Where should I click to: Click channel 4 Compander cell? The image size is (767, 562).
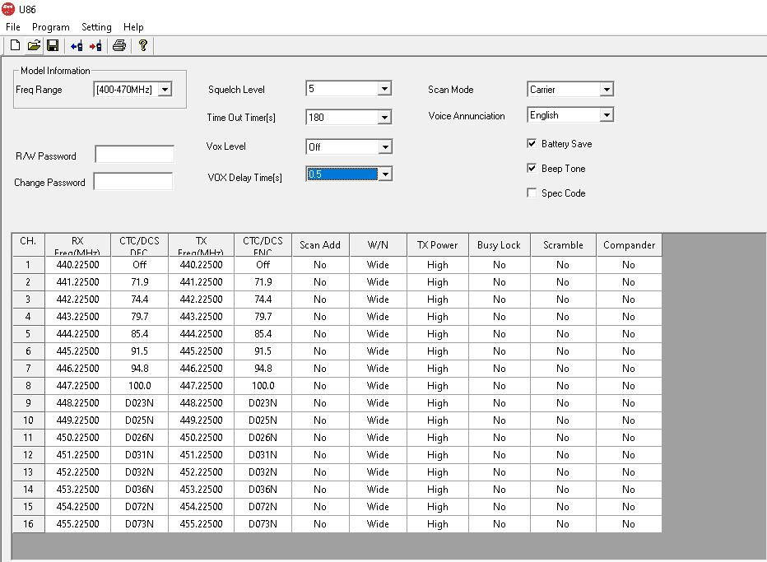[629, 317]
